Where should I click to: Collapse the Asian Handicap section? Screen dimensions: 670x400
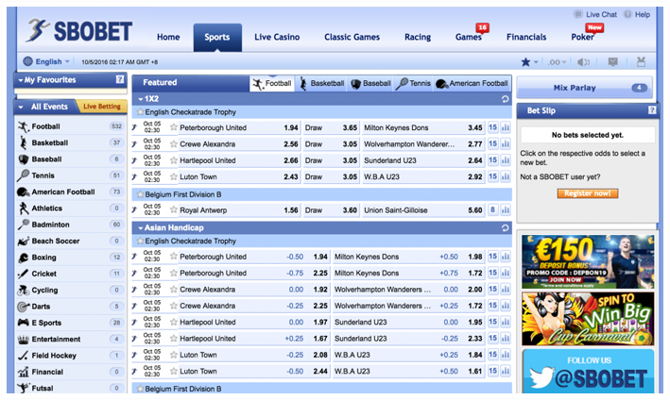pos(141,227)
